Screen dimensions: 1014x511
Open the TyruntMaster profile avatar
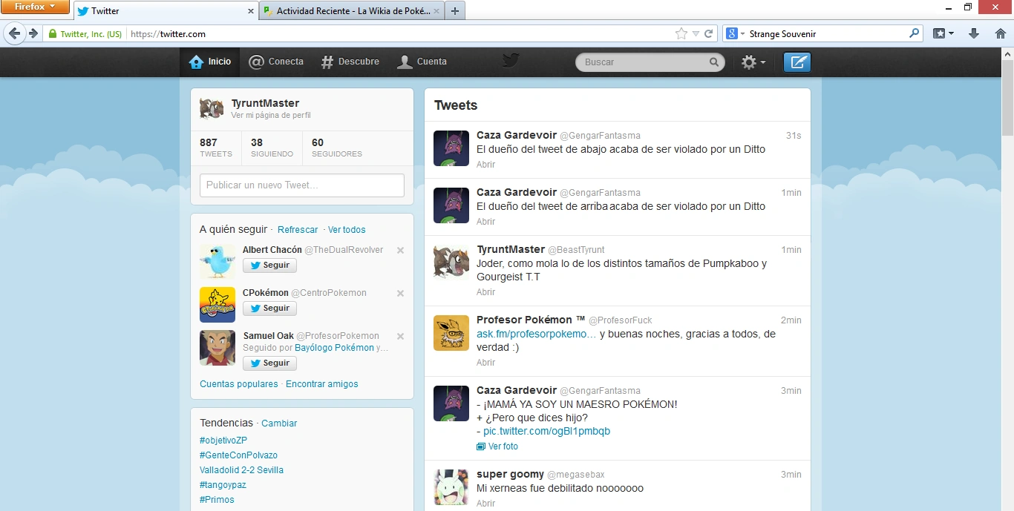212,108
